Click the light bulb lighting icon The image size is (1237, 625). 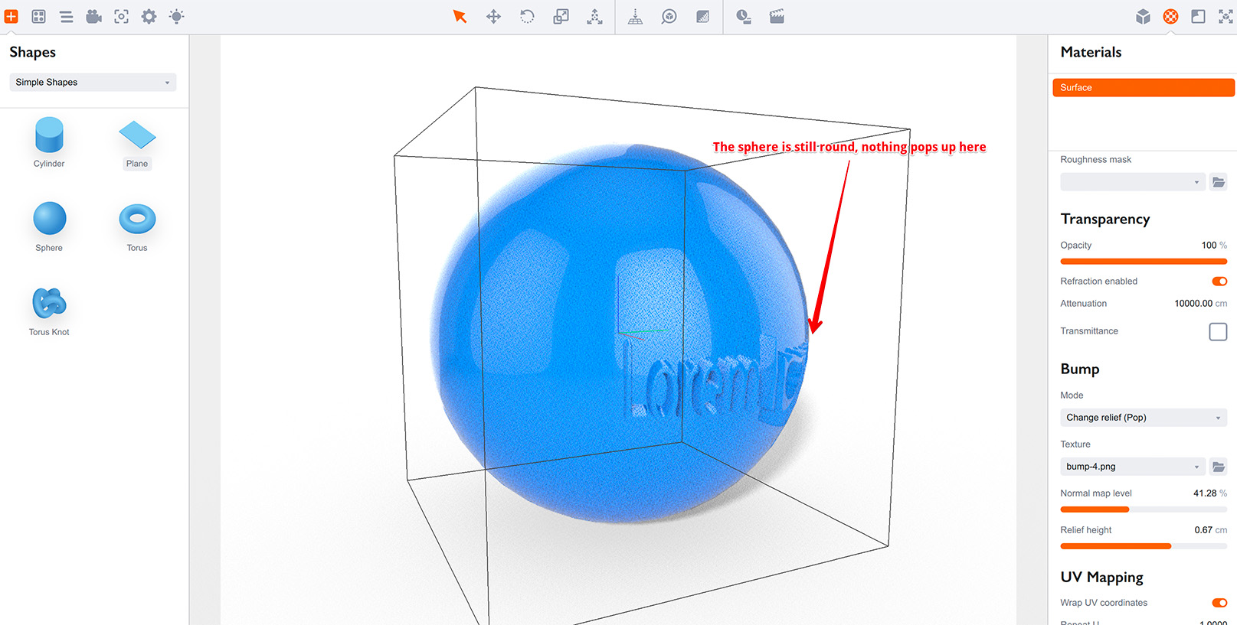pos(176,17)
